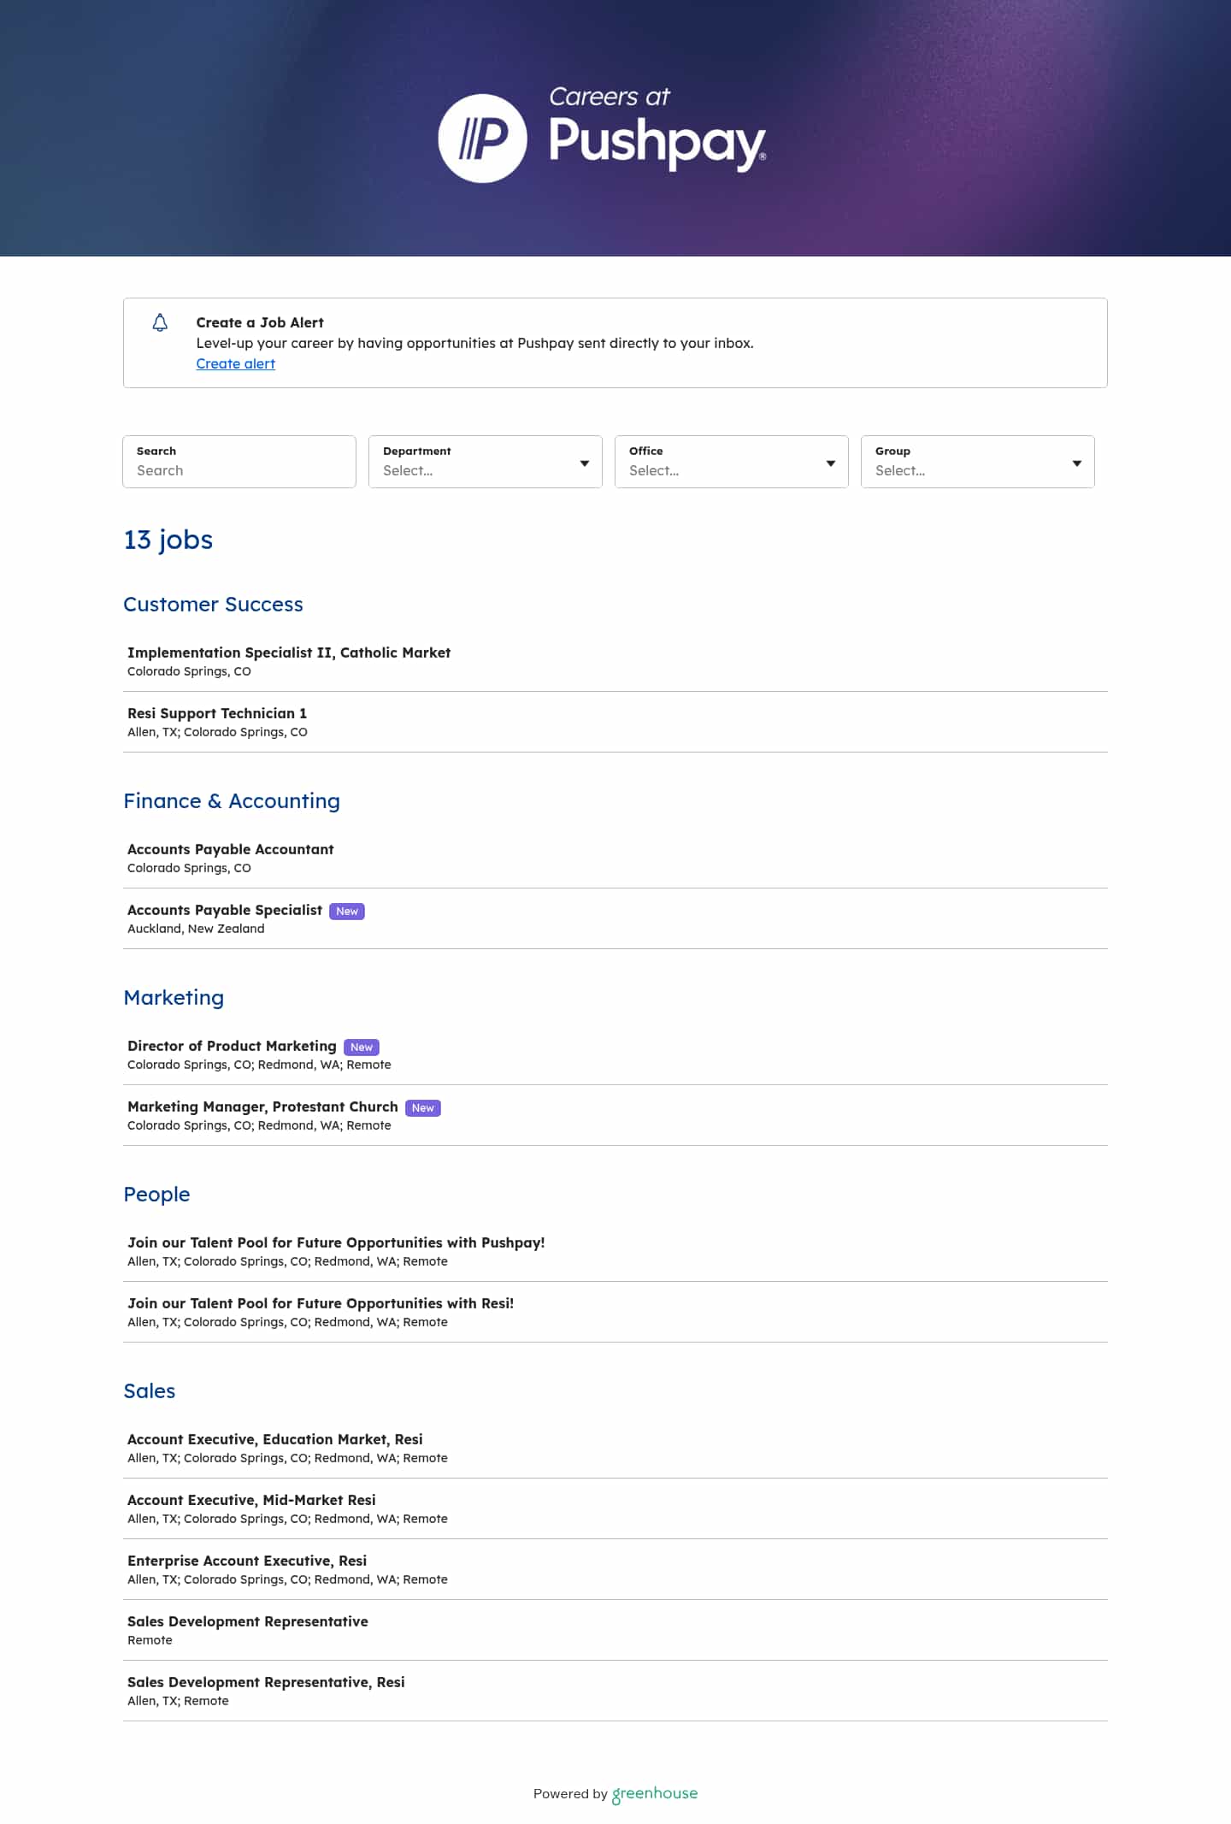The width and height of the screenshot is (1231, 1824).
Task: Open Implementation Specialist II, Catholic Market job
Action: tap(289, 652)
